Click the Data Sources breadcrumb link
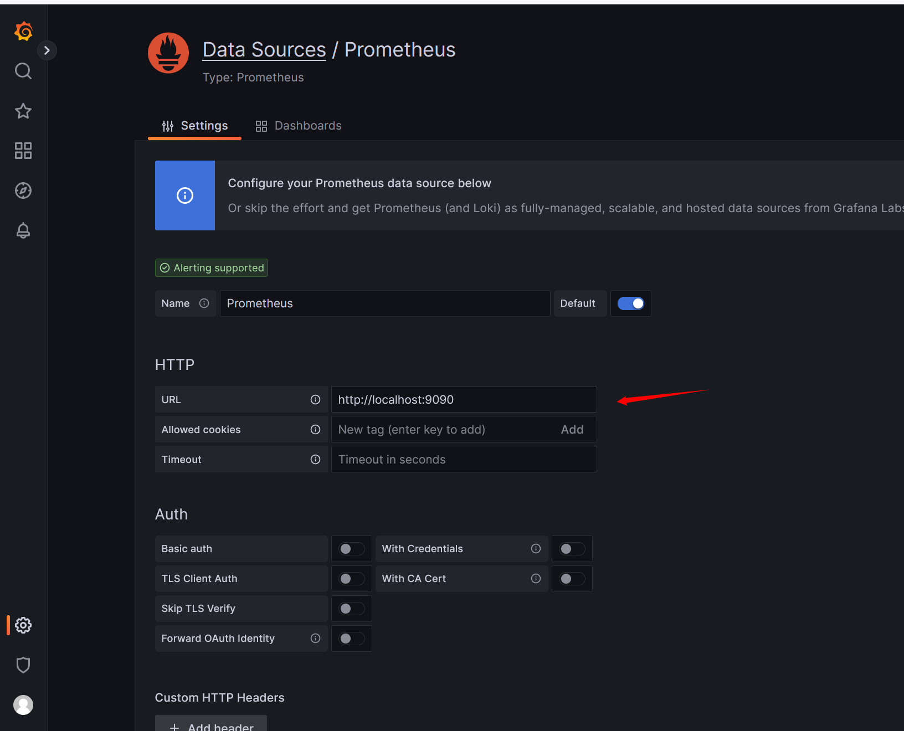Viewport: 904px width, 731px height. pyautogui.click(x=264, y=50)
